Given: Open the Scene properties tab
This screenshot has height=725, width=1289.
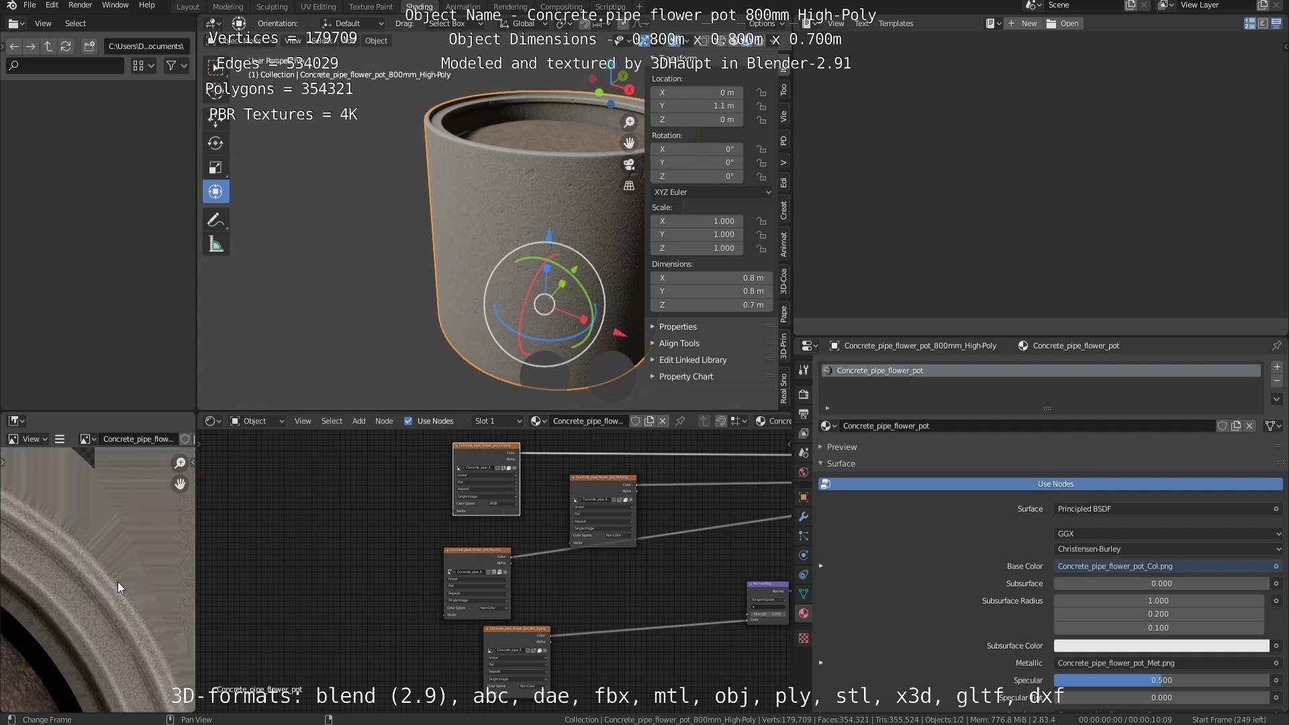Looking at the screenshot, I should 804,453.
